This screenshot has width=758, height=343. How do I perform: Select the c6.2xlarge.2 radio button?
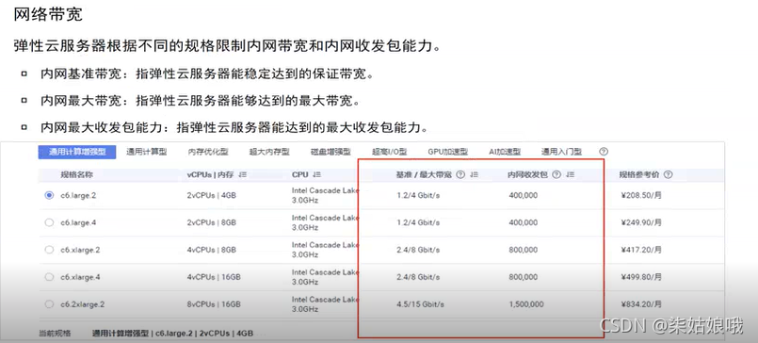coord(49,304)
